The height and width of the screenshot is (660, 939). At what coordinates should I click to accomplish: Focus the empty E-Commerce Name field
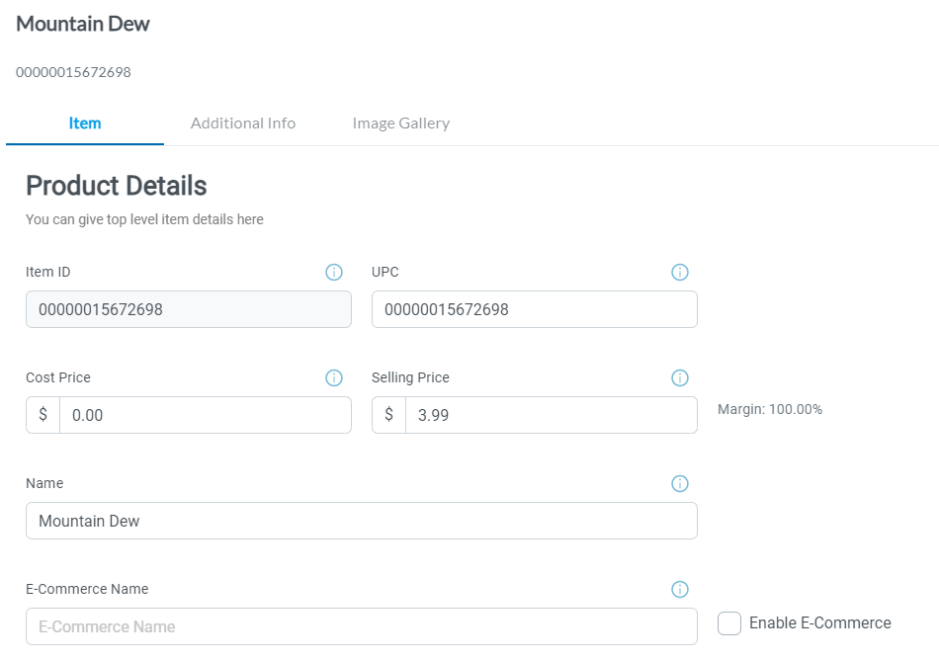(x=362, y=626)
